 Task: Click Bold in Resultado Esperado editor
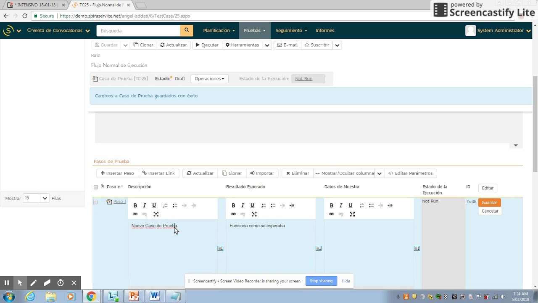point(233,205)
